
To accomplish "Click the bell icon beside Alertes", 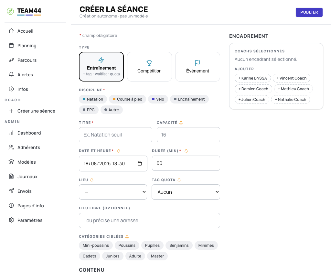I will [x=11, y=74].
